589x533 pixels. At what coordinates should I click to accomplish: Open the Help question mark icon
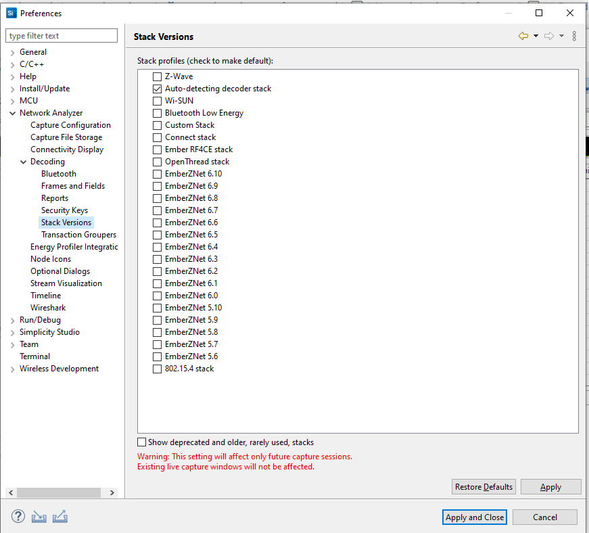point(18,517)
